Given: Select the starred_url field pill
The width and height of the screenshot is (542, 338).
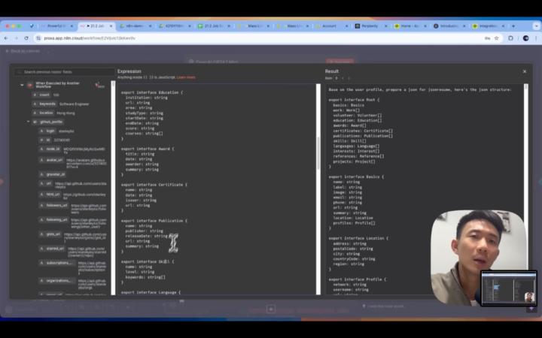Looking at the screenshot, I should coord(52,249).
